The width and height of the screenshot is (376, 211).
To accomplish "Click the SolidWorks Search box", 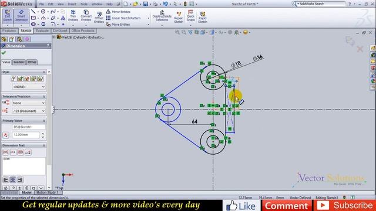I will [321, 4].
